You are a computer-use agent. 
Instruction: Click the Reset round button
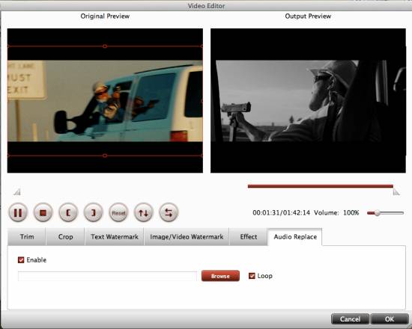pyautogui.click(x=118, y=212)
